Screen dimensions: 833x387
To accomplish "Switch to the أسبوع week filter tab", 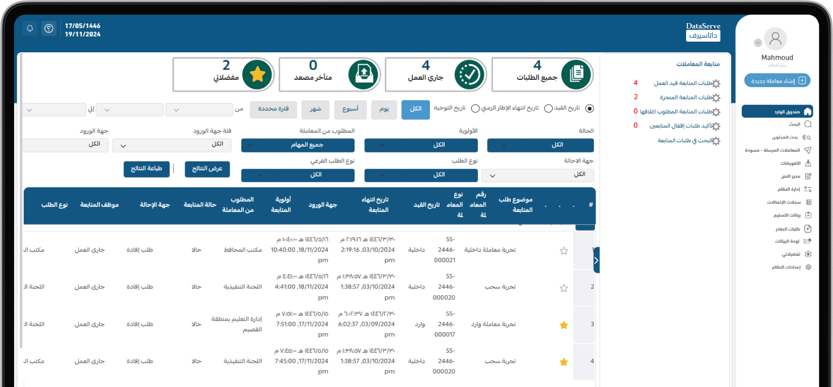I will point(349,109).
